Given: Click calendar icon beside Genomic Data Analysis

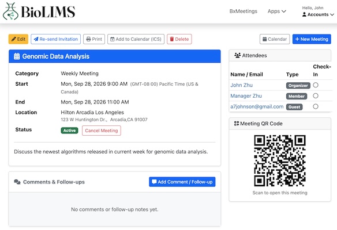Looking at the screenshot, I should 17,56.
